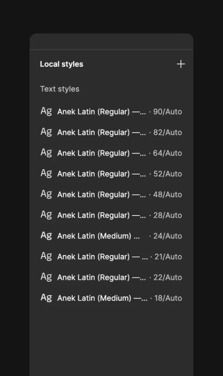
Task: Select the Anek Latin Medium 24/Auto text style
Action: (x=110, y=236)
